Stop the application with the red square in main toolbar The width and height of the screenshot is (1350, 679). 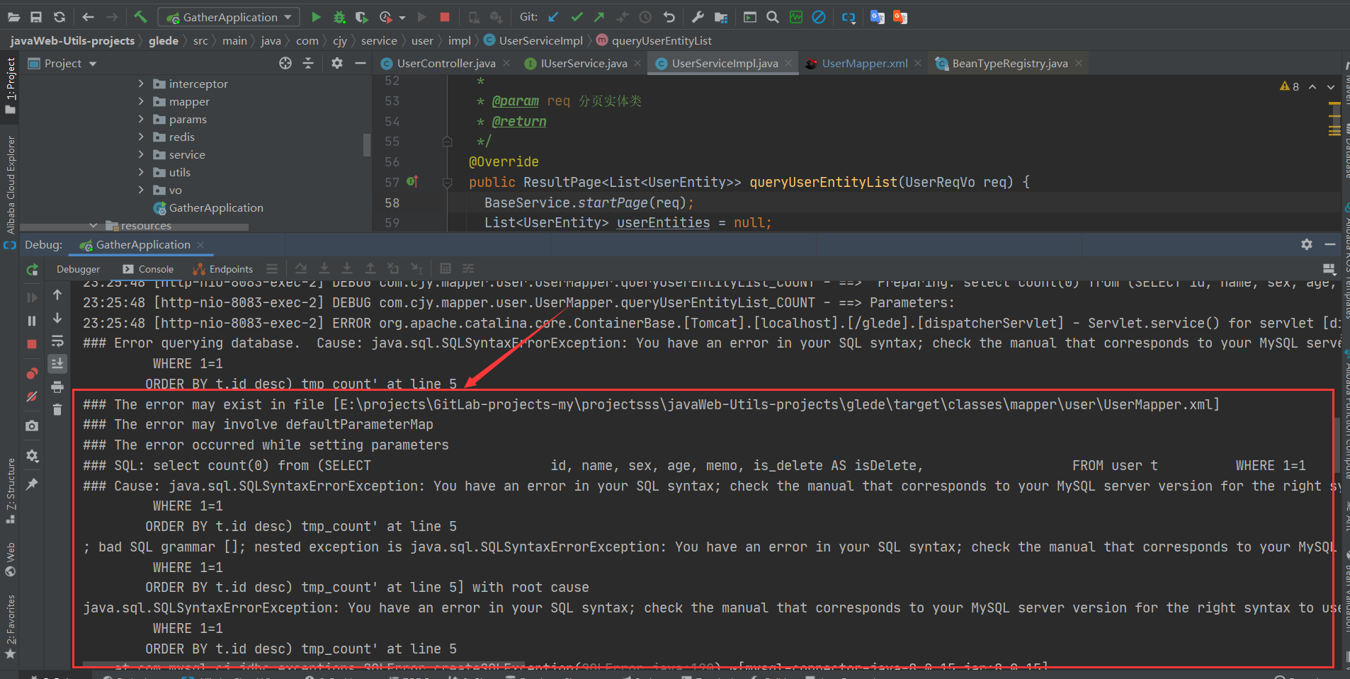pos(445,17)
